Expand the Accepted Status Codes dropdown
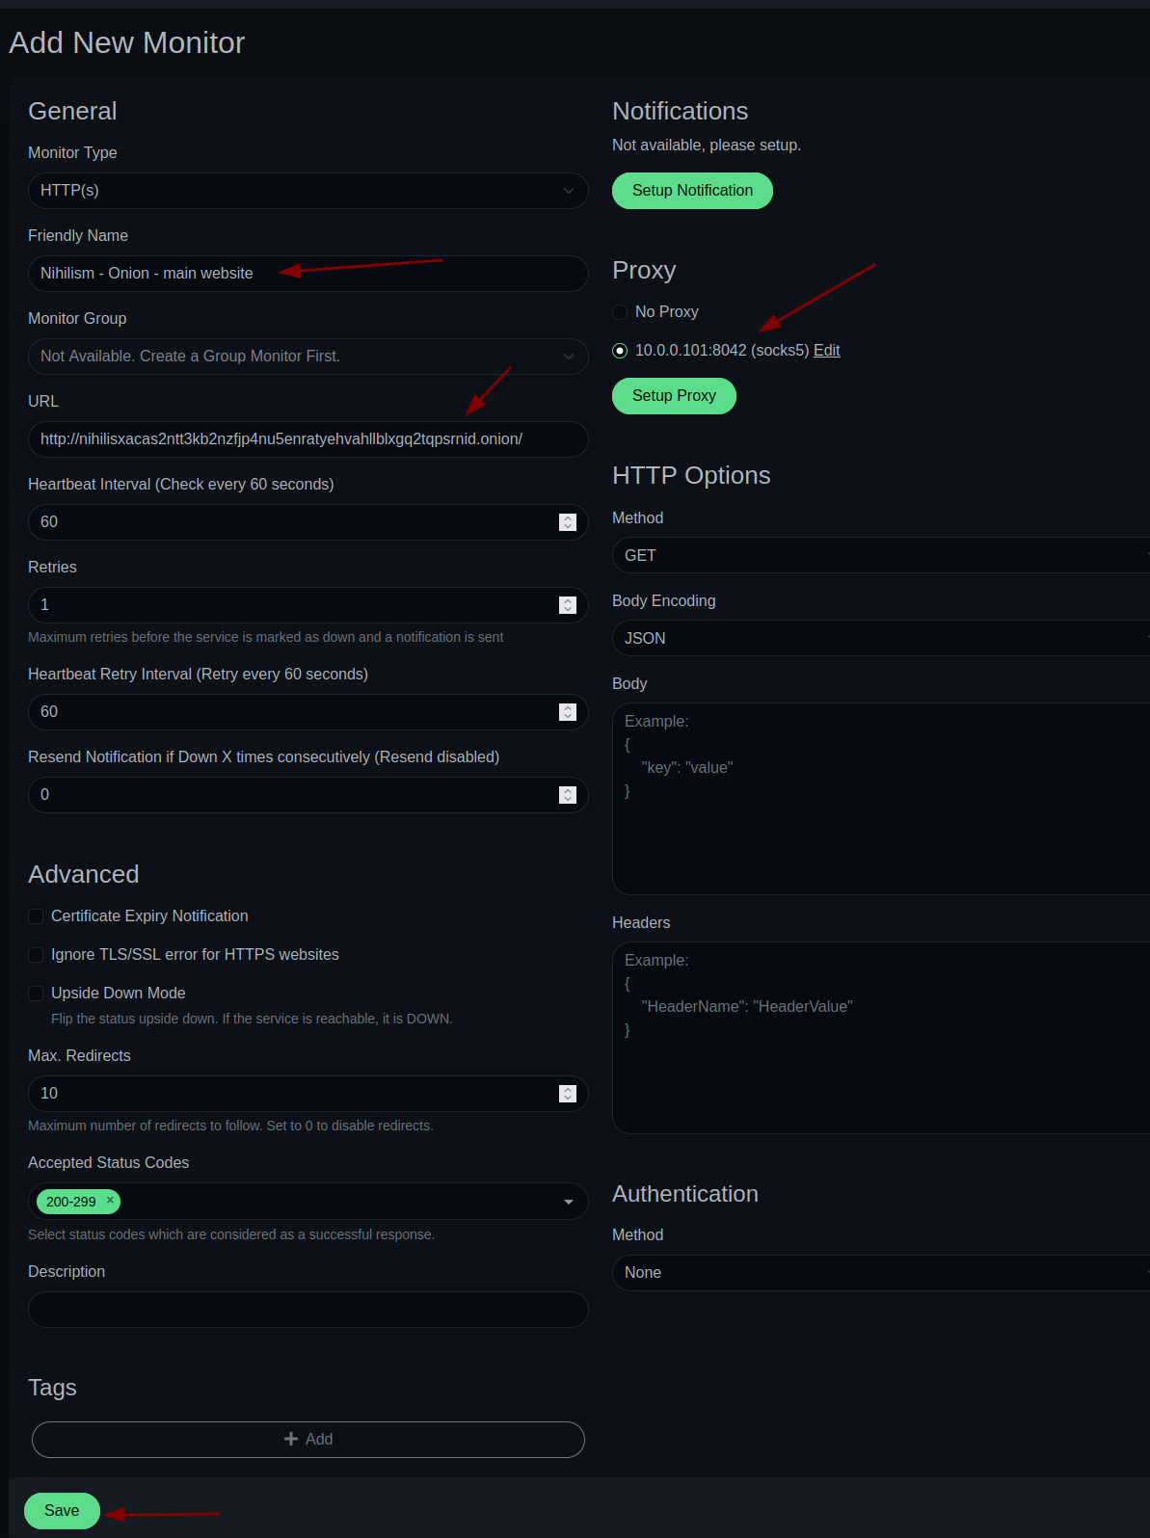1150x1538 pixels. [569, 1202]
